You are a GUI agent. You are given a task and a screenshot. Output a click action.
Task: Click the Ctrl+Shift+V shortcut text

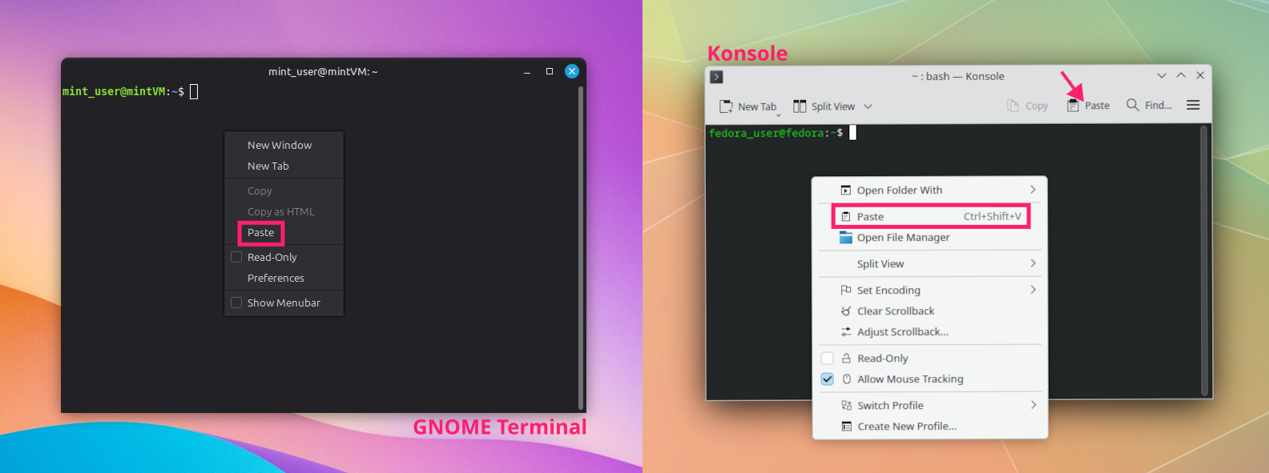pos(993,216)
